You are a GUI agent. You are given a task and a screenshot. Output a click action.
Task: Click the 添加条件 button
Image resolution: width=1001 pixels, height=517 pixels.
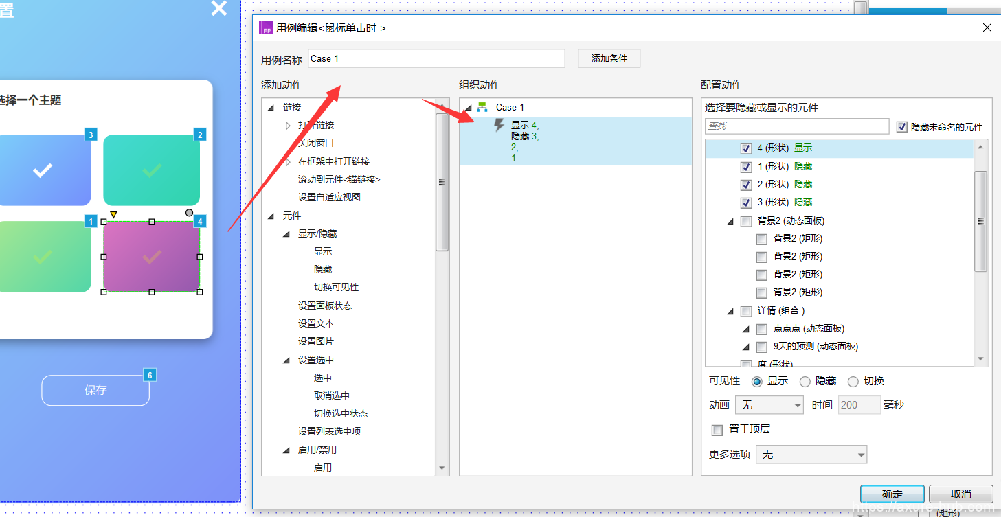(609, 58)
